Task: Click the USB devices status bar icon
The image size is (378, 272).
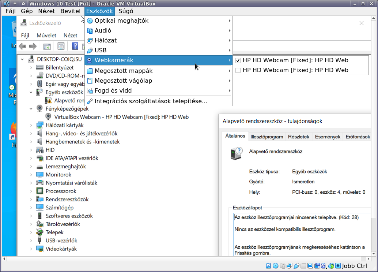Action: [x=296, y=266]
